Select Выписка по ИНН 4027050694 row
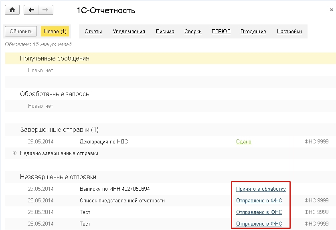The image size is (336, 230). click(170, 189)
